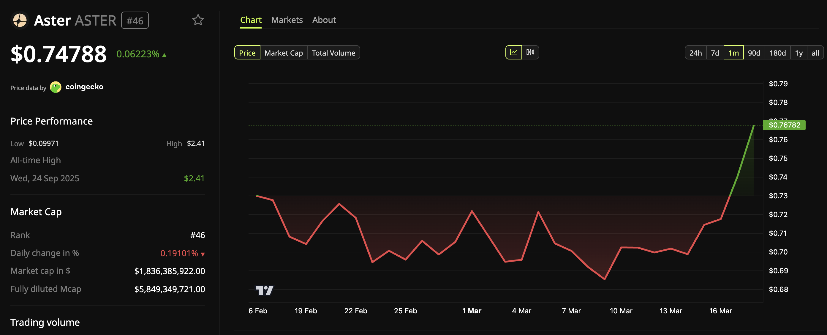Screen dimensions: 827x335
Task: Select the Chart tab
Action: tap(251, 20)
